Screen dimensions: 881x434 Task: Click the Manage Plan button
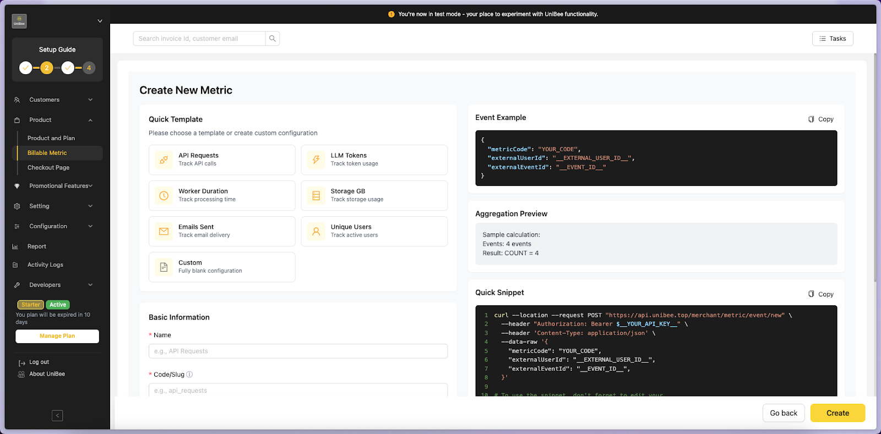(57, 336)
